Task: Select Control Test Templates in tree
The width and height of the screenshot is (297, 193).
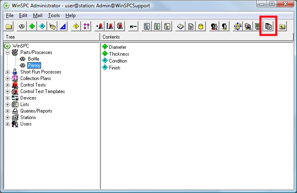Action: [x=43, y=91]
